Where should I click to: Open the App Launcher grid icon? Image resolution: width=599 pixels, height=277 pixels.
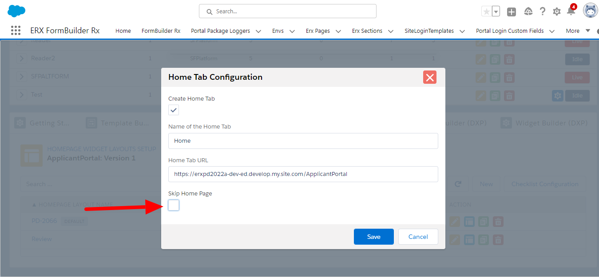[x=16, y=31]
